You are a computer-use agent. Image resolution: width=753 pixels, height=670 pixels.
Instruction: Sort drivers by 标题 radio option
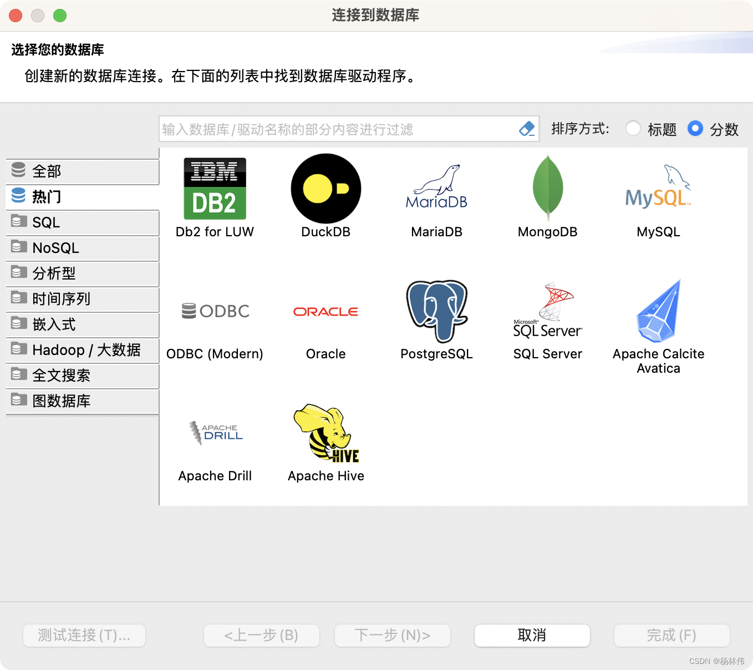(x=633, y=129)
